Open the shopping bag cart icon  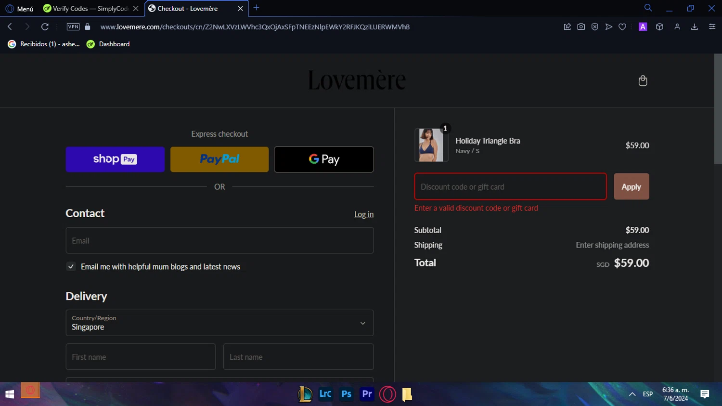point(643,80)
